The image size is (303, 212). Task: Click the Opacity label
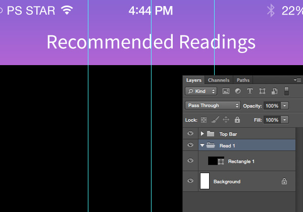click(252, 106)
